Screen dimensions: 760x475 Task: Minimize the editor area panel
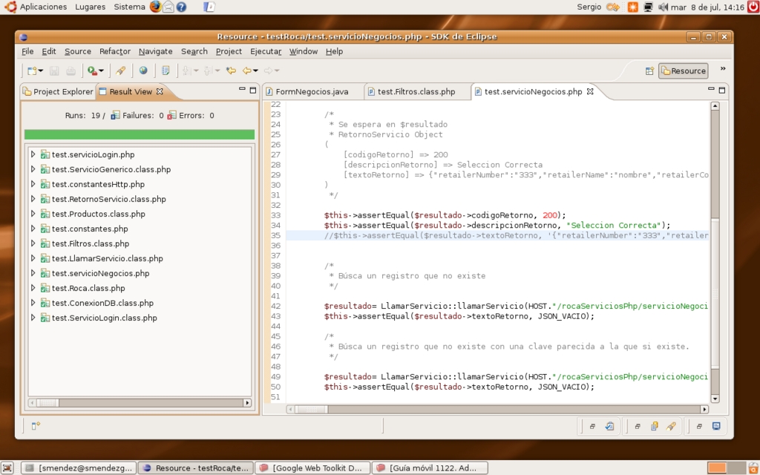click(710, 90)
